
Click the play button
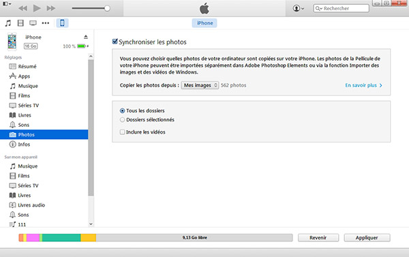tap(37, 8)
